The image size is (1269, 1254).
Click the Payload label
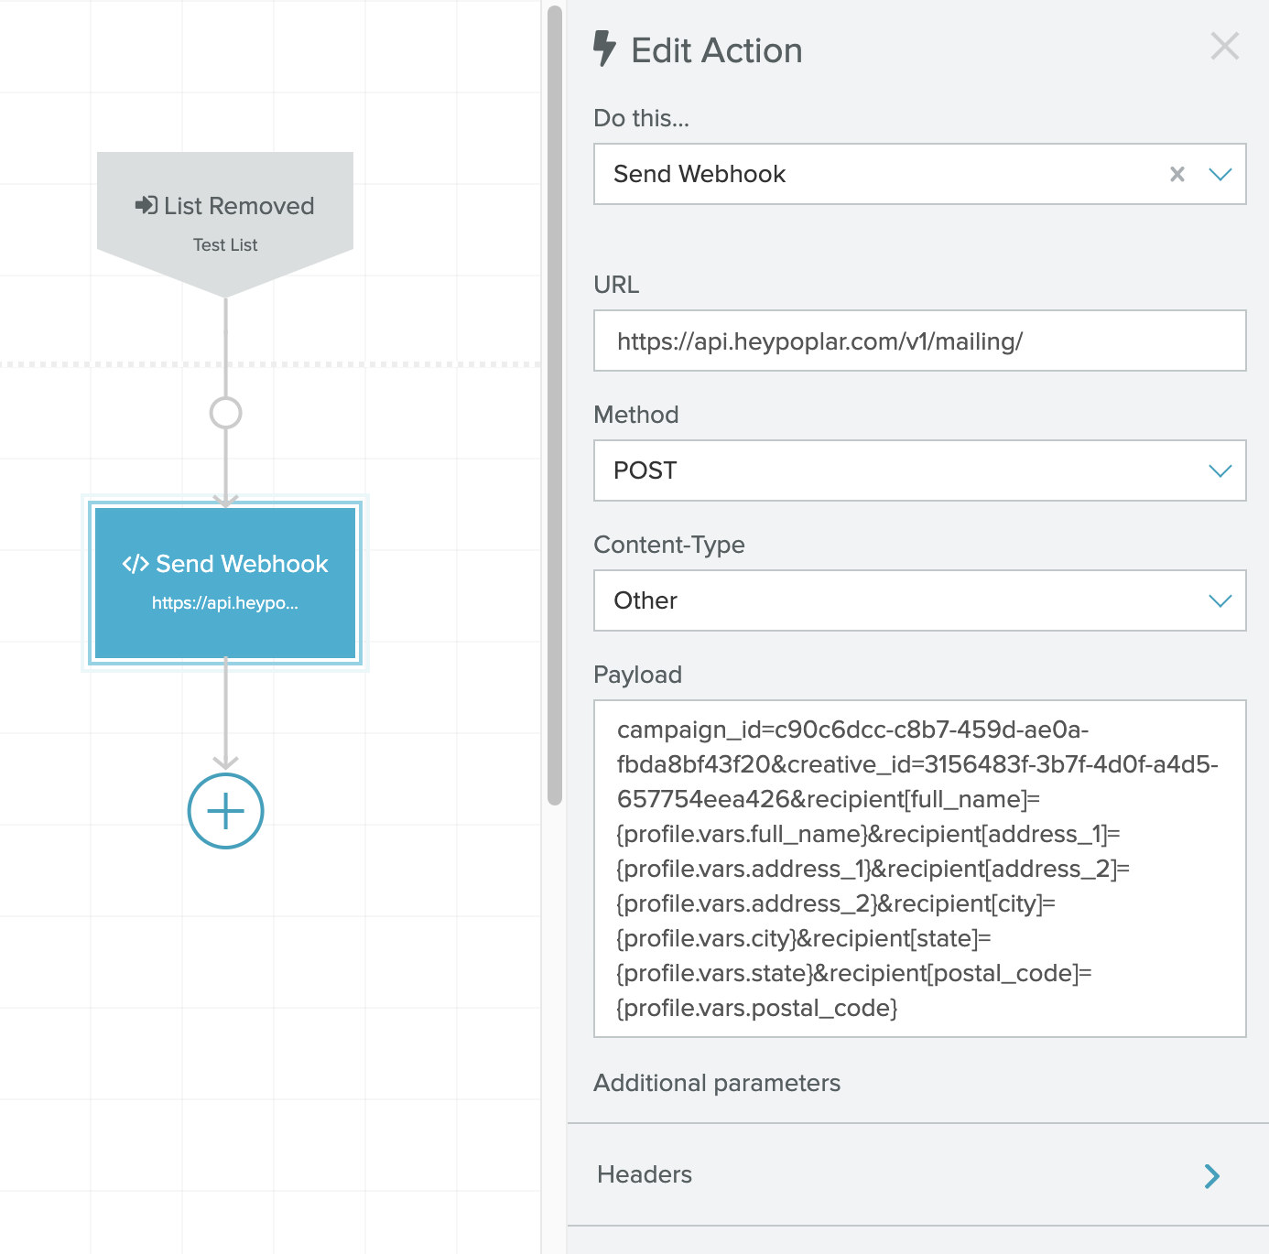tap(638, 675)
